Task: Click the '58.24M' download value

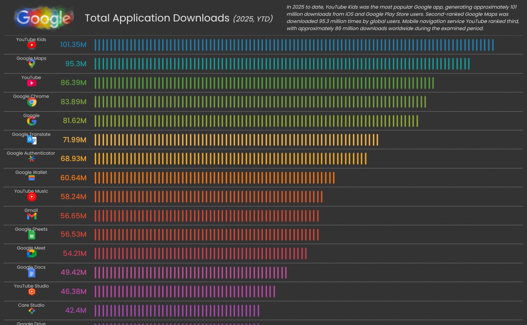Action: [x=74, y=197]
